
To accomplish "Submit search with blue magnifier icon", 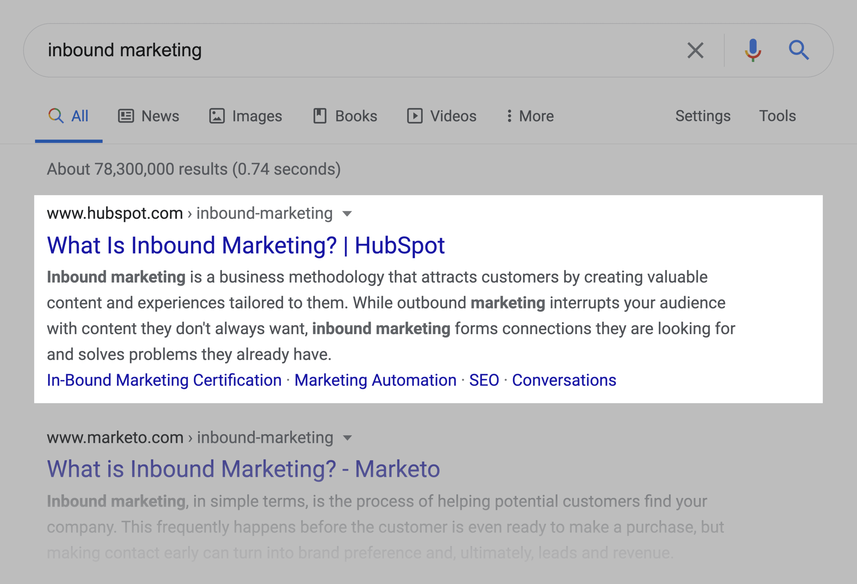I will [x=799, y=50].
